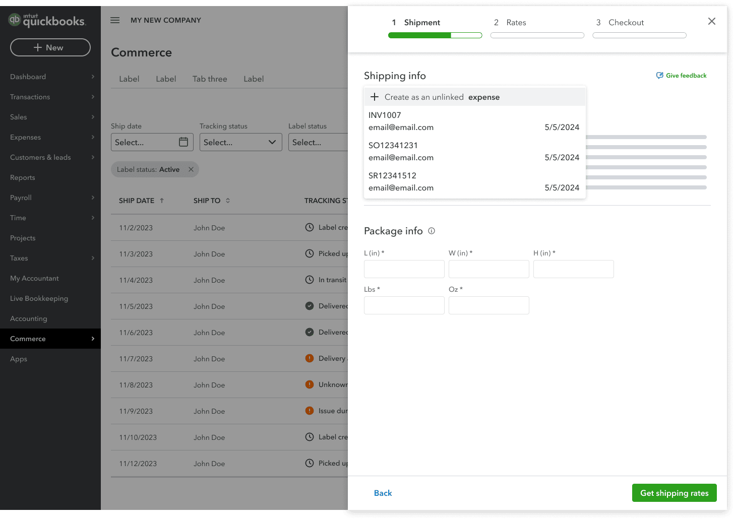Select the INV1007 entry
Screen dimensions: 735x520
tap(474, 121)
